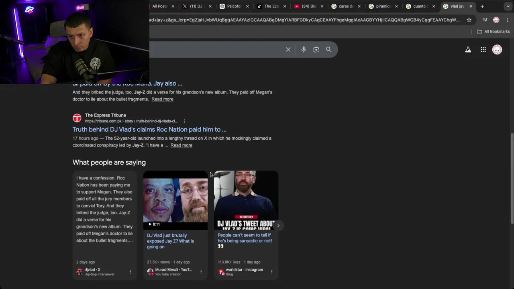Click the Chrome address bar URL
The image size is (514, 289).
[x=304, y=20]
